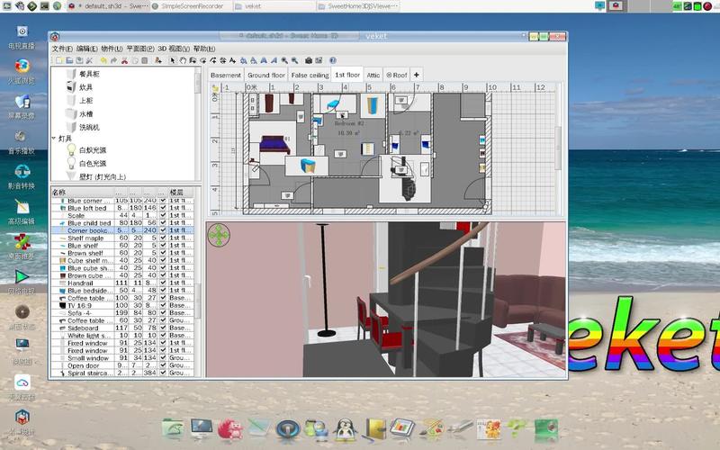
Task: Select the Blue child bed row
Action: pyautogui.click(x=122, y=222)
